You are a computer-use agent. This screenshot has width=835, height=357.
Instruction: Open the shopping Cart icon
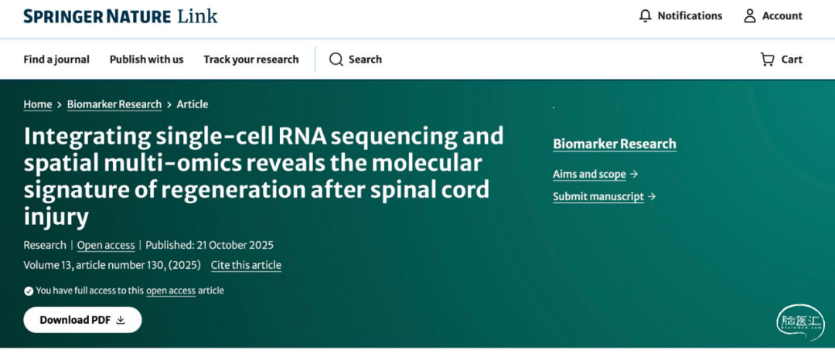click(x=767, y=59)
